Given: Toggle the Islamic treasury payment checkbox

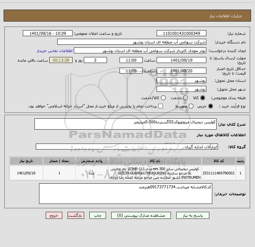Looking at the screenshot, I should pyautogui.click(x=161, y=106).
